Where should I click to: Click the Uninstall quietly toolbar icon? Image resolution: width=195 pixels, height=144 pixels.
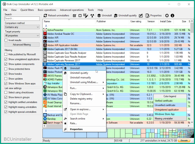116,16
